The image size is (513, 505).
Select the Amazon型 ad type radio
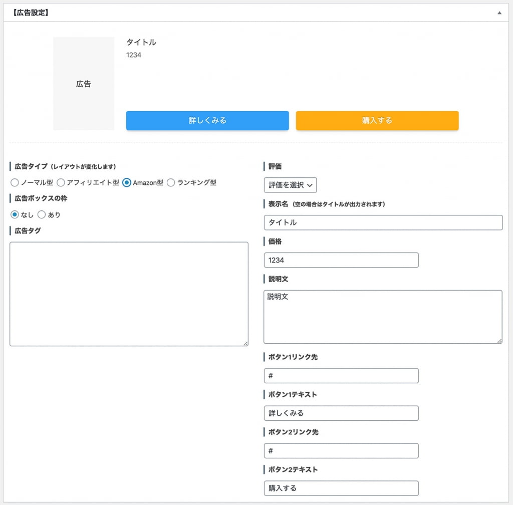tap(127, 182)
